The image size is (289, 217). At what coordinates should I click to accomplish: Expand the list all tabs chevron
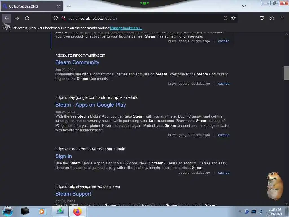point(244,6)
